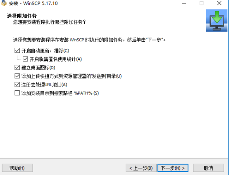Disable the 开启收集匿名使用统计 checkbox

(25, 59)
